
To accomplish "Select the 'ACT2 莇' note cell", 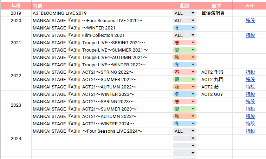I will tap(216, 87).
